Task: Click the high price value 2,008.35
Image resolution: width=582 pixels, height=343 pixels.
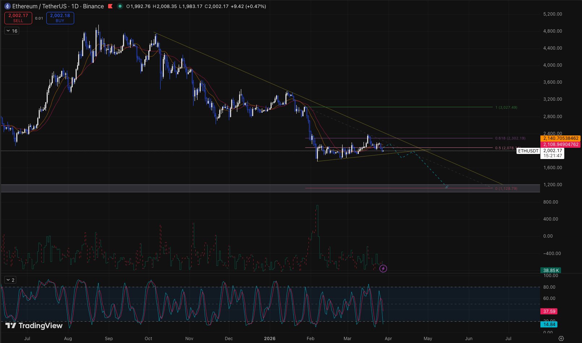Action: point(167,6)
